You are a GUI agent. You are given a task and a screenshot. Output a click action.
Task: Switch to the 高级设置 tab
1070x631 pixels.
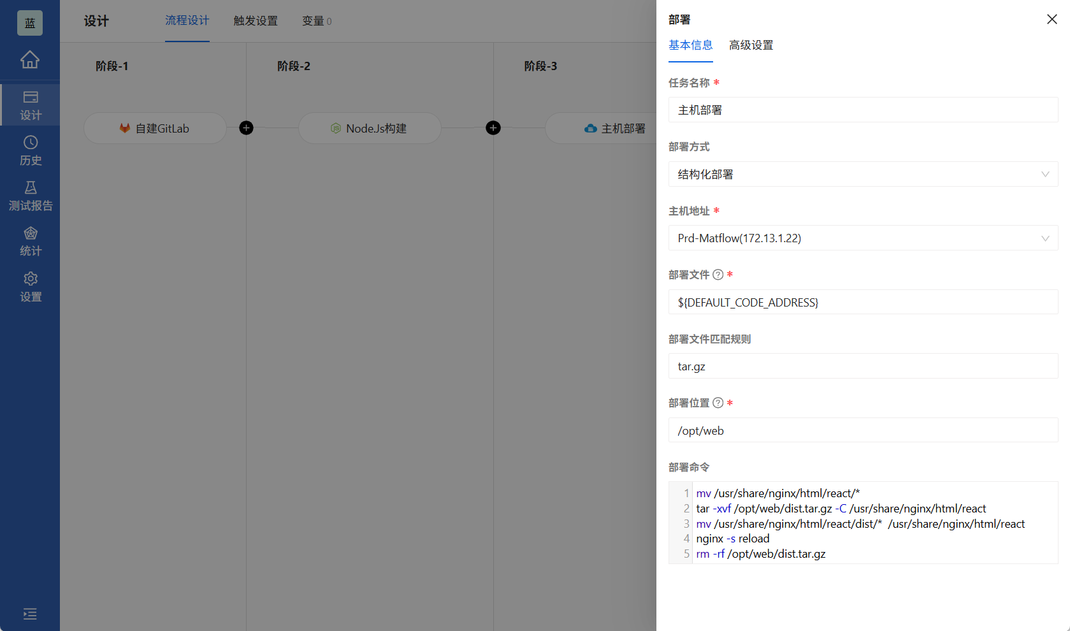(751, 45)
